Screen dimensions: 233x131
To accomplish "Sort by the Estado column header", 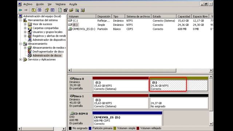I will click(x=164, y=16).
